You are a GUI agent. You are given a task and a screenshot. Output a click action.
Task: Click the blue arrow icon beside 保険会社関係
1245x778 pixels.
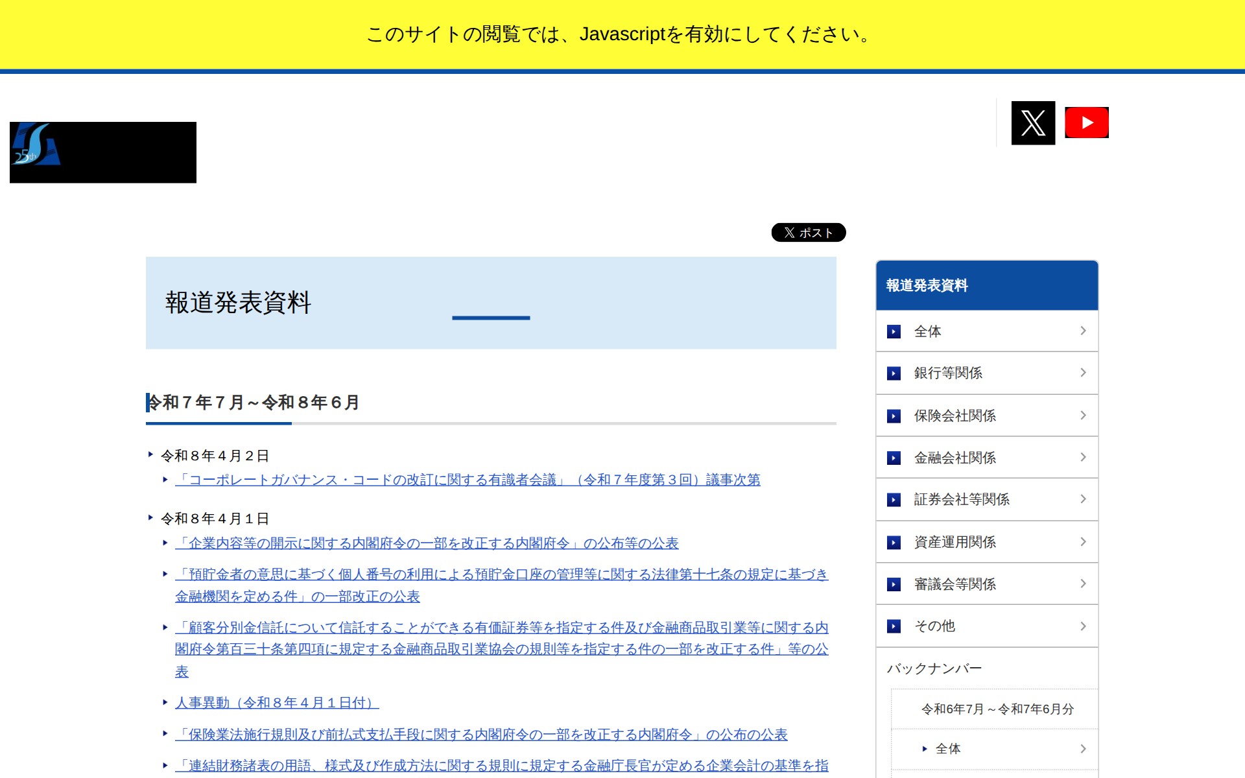[x=895, y=416]
